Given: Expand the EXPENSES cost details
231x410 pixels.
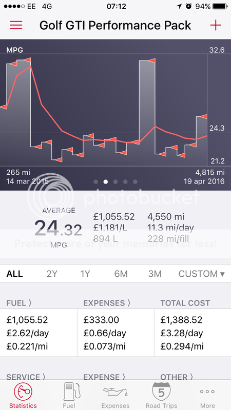Looking at the screenshot, I should 107,303.
